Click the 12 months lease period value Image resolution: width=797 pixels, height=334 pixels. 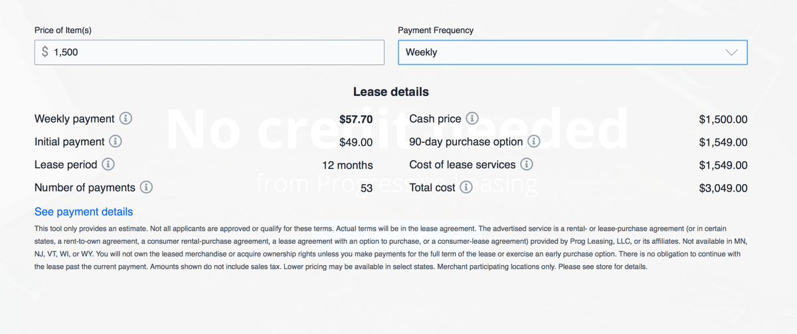(x=347, y=165)
